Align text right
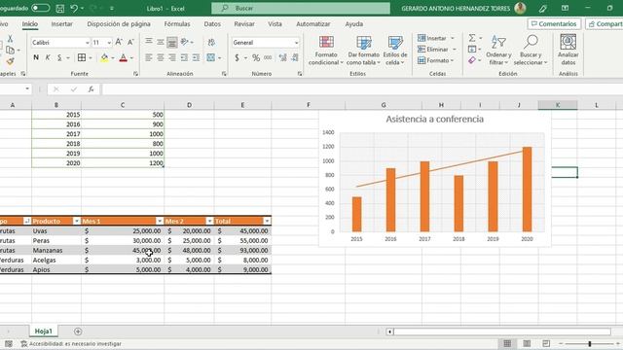623x350 pixels. (x=172, y=58)
